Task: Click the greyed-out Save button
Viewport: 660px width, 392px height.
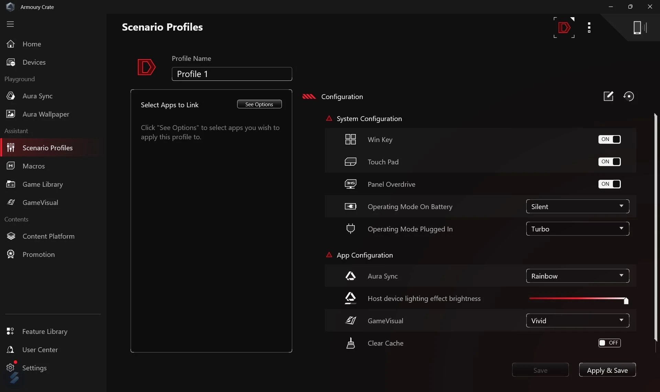Action: tap(540, 370)
